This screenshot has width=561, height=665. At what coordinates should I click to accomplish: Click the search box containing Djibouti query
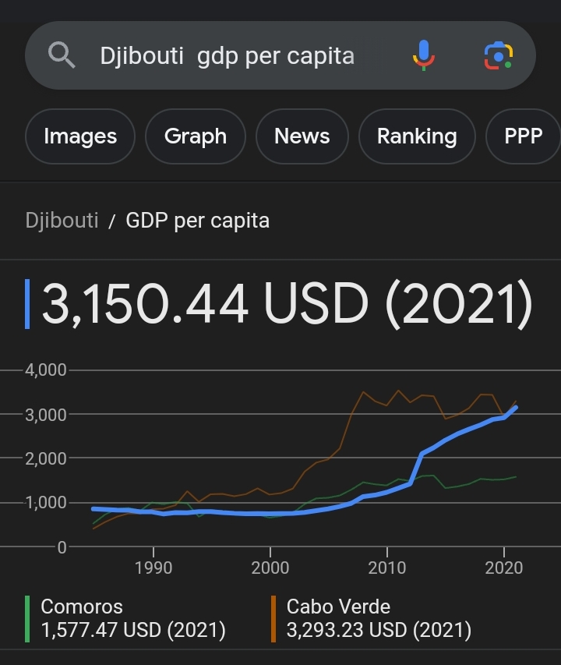click(280, 55)
